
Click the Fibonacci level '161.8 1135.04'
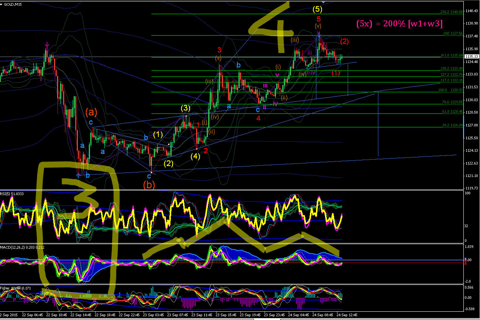coord(452,55)
